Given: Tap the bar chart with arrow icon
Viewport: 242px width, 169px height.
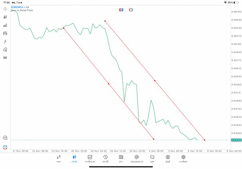Looking at the screenshot, I should (x=5, y=25).
